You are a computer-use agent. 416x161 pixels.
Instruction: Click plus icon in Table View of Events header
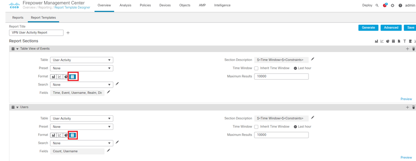tap(408, 49)
